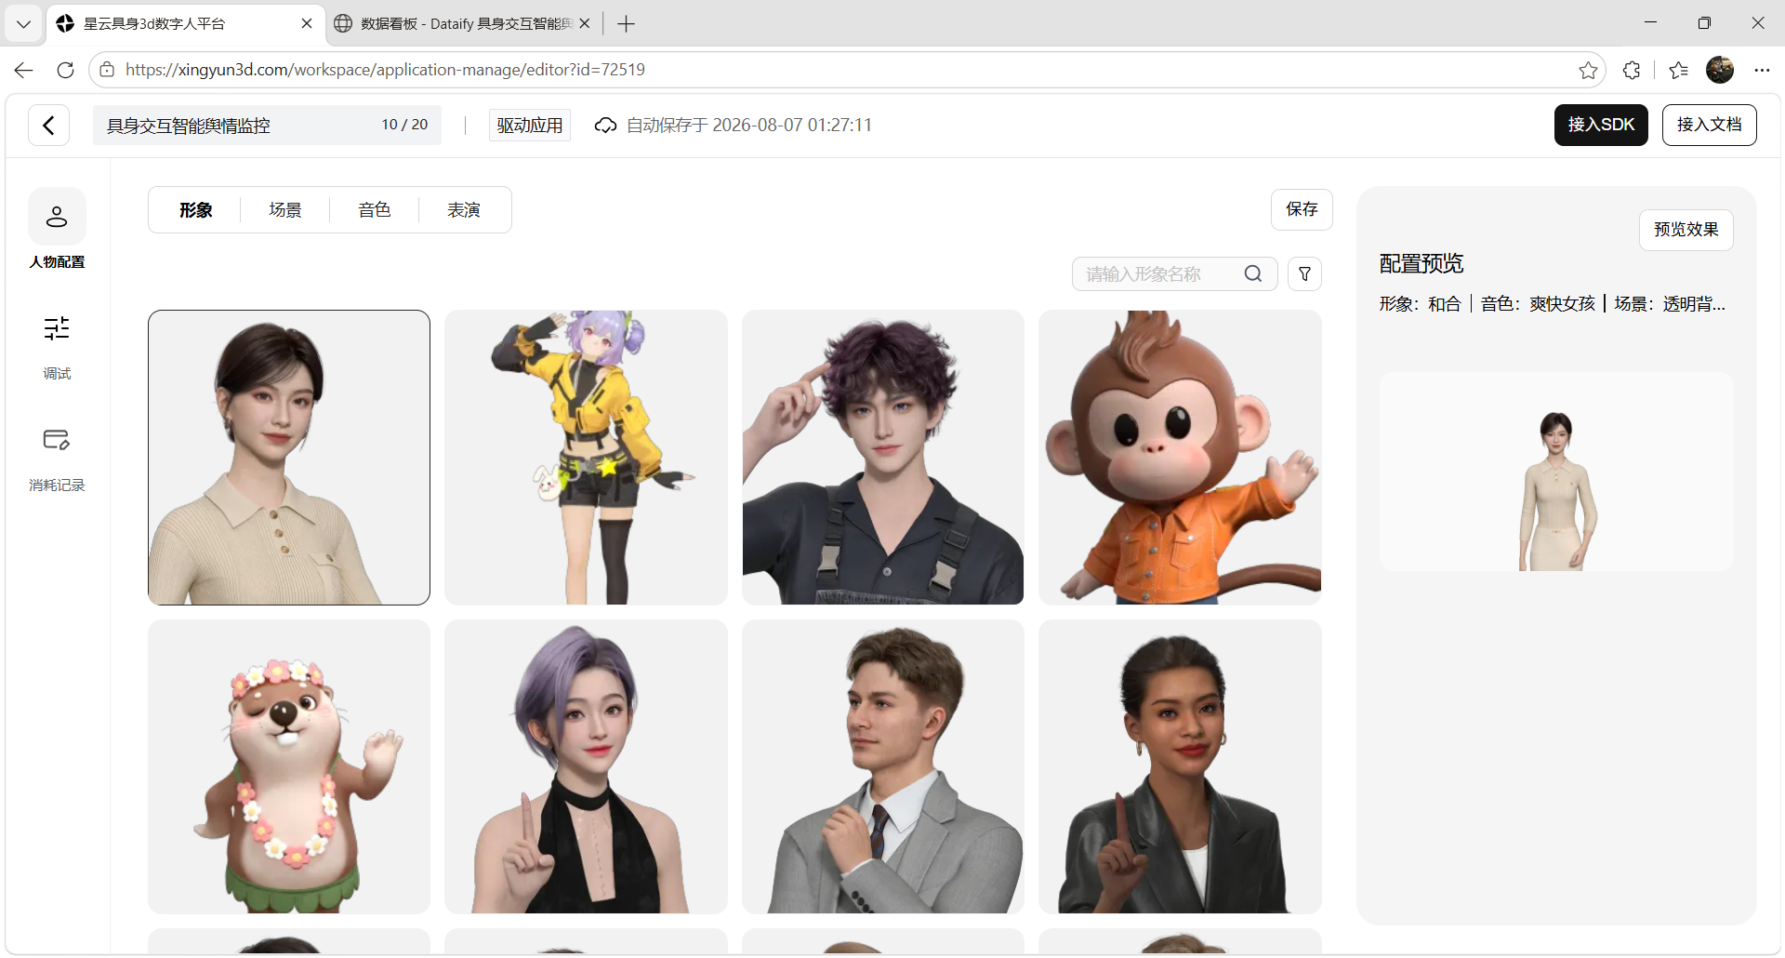This screenshot has width=1785, height=958.
Task: Select the curly purple-haired man avatar
Action: coord(882,458)
